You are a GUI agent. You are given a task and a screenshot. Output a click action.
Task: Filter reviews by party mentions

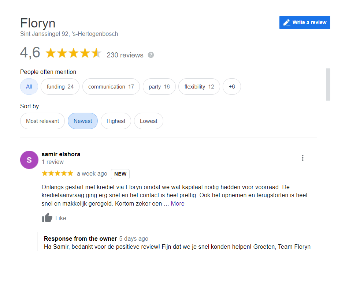pyautogui.click(x=159, y=86)
